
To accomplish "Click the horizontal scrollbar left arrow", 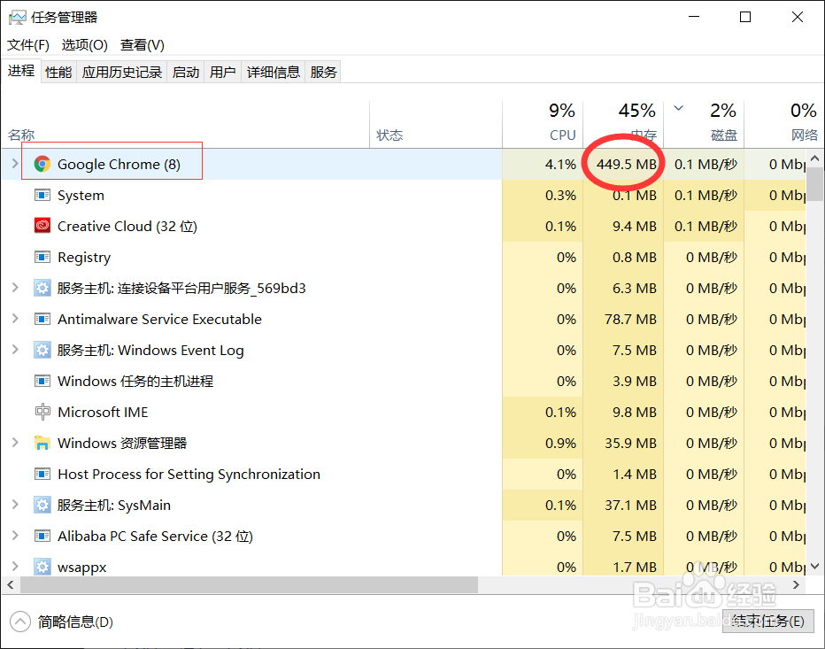I will [11, 584].
